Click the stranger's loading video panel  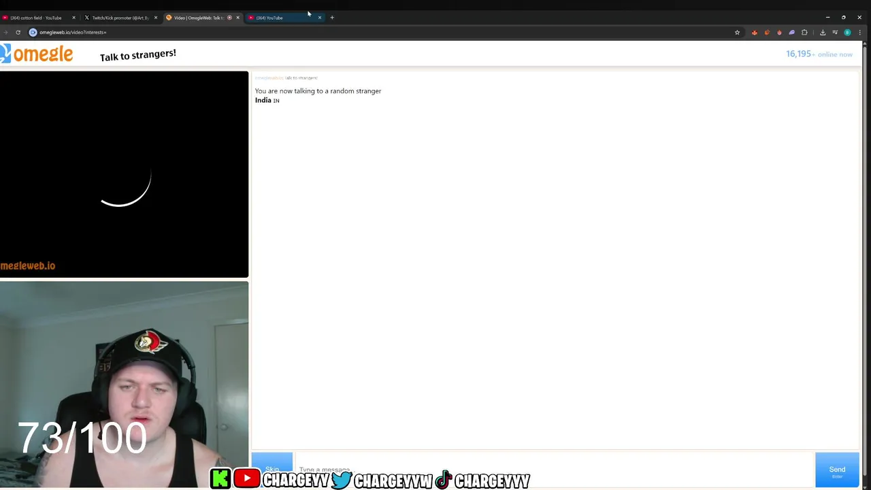[x=124, y=174]
